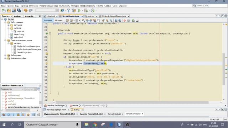Expand the Библиотеки node
The width and height of the screenshot is (228, 128).
coord(5,55)
